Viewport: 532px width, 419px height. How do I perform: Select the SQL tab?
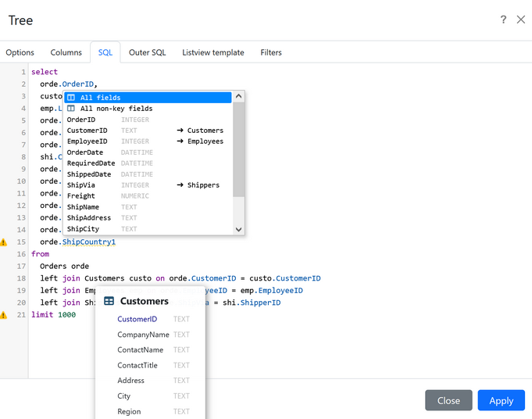[x=105, y=52]
